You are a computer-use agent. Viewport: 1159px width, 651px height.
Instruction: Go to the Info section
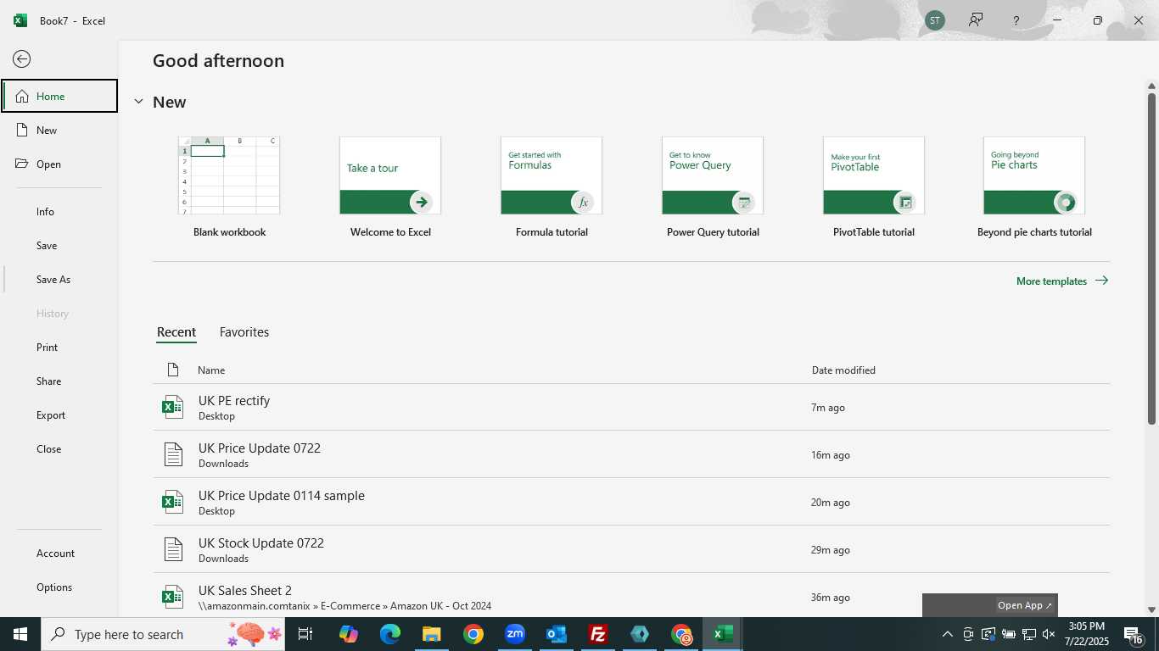click(x=59, y=211)
